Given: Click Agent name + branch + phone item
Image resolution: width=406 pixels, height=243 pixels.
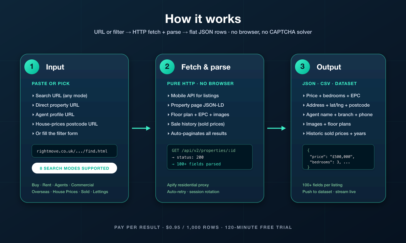Looking at the screenshot, I should 338,114.
